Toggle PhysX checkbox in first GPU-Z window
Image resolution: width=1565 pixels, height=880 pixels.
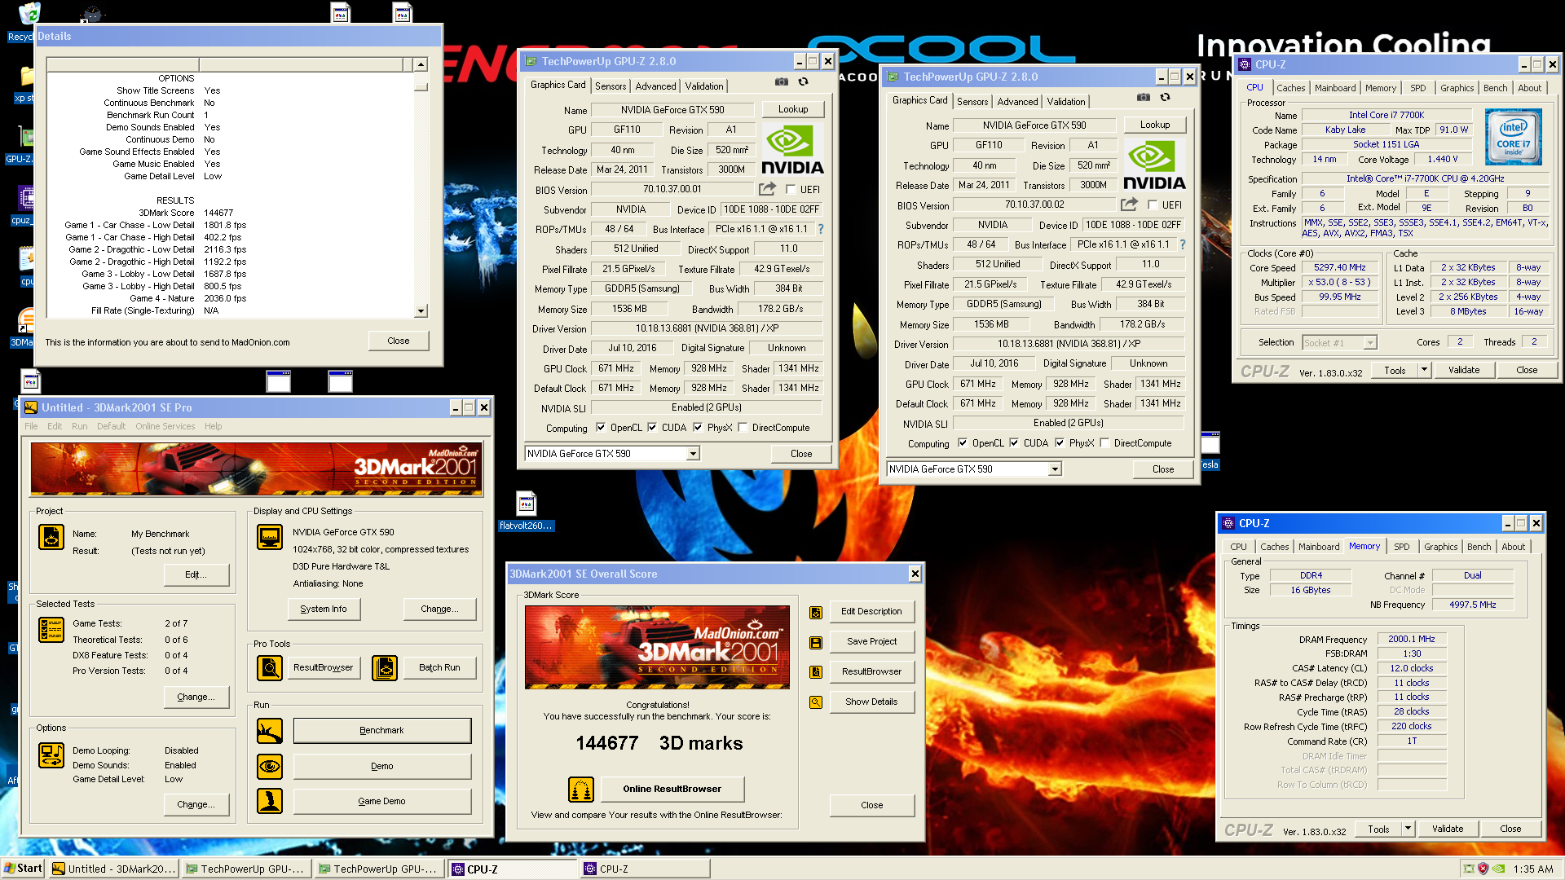[698, 427]
